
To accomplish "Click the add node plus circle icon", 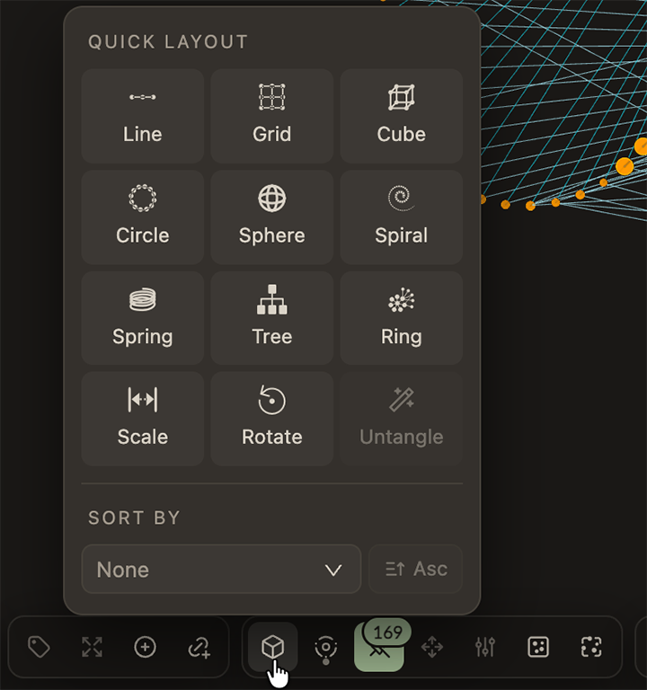I will [x=145, y=647].
